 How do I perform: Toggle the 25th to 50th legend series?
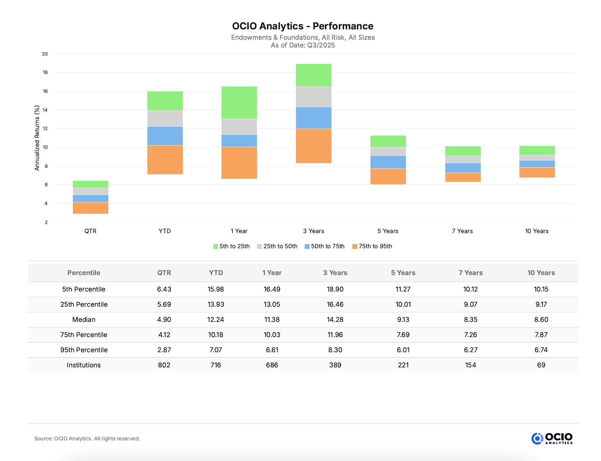[277, 246]
